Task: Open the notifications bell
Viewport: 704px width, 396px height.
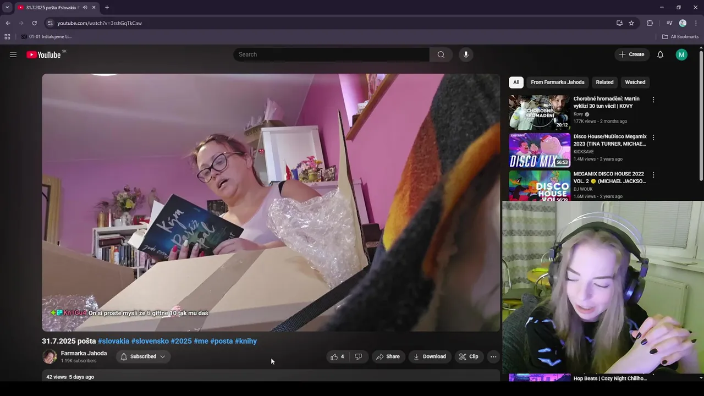Action: [x=660, y=54]
